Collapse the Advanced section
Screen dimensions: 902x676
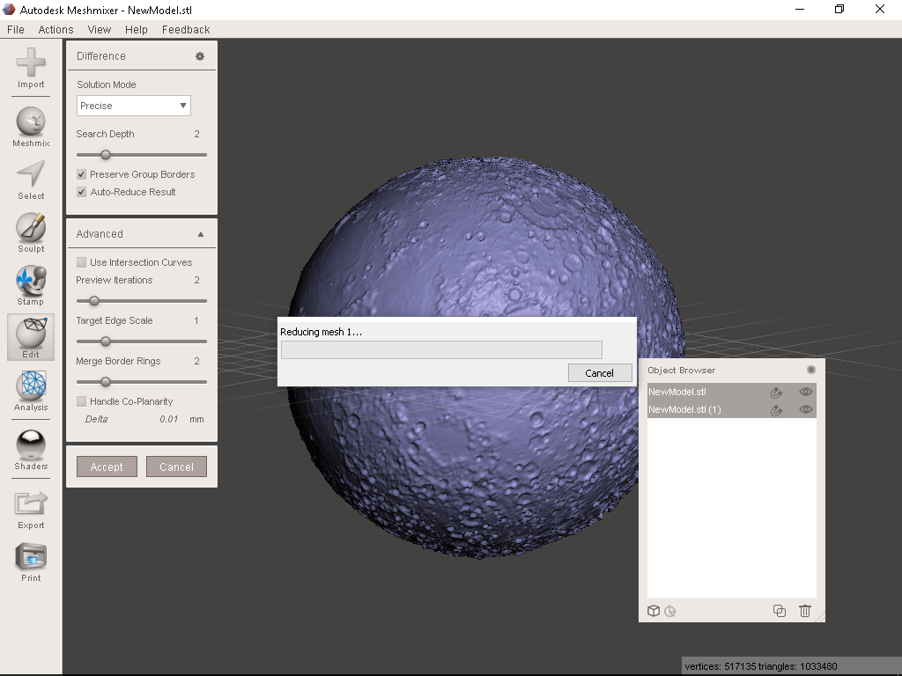click(201, 234)
